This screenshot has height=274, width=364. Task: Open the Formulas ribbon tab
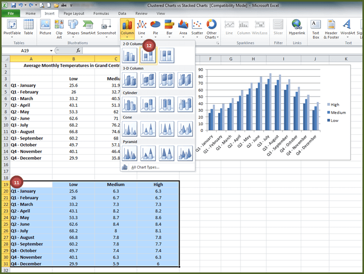click(x=102, y=13)
